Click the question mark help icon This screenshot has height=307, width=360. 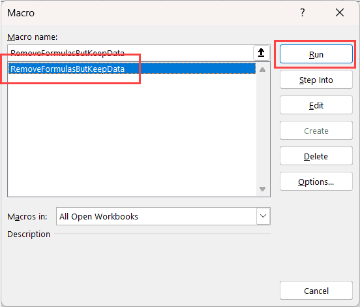point(303,12)
